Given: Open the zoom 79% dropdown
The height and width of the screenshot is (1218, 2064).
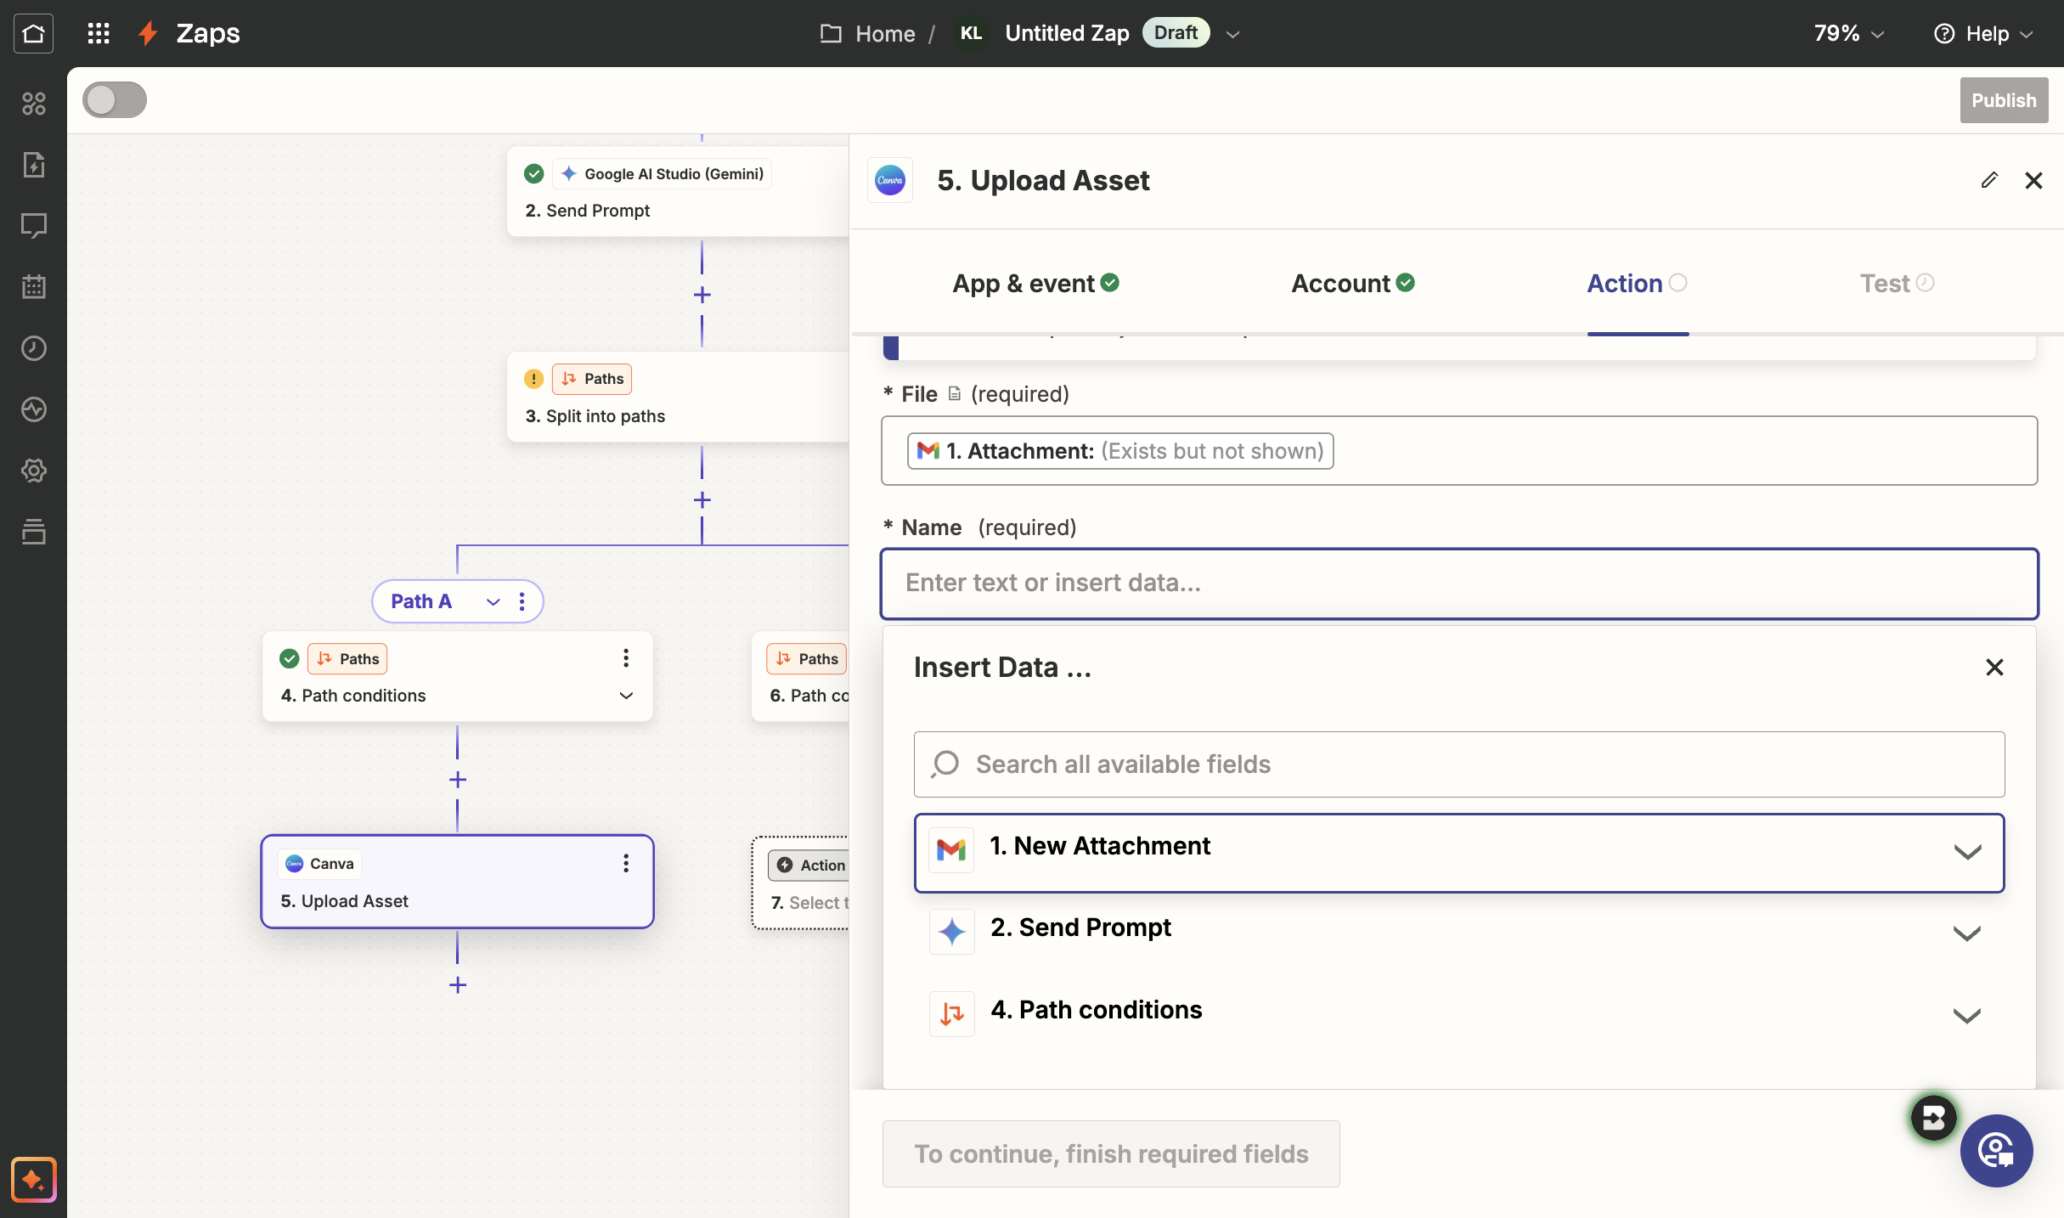Looking at the screenshot, I should tap(1850, 33).
